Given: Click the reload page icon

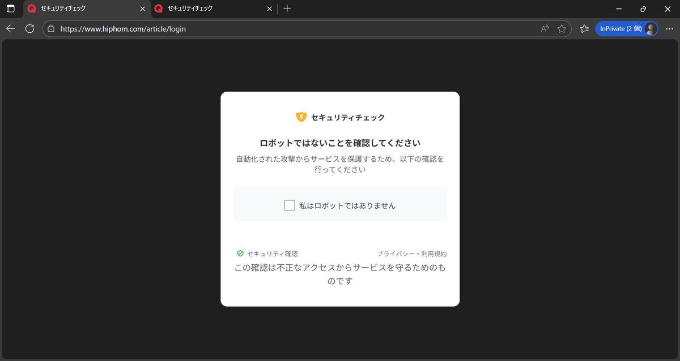Looking at the screenshot, I should click(x=29, y=28).
